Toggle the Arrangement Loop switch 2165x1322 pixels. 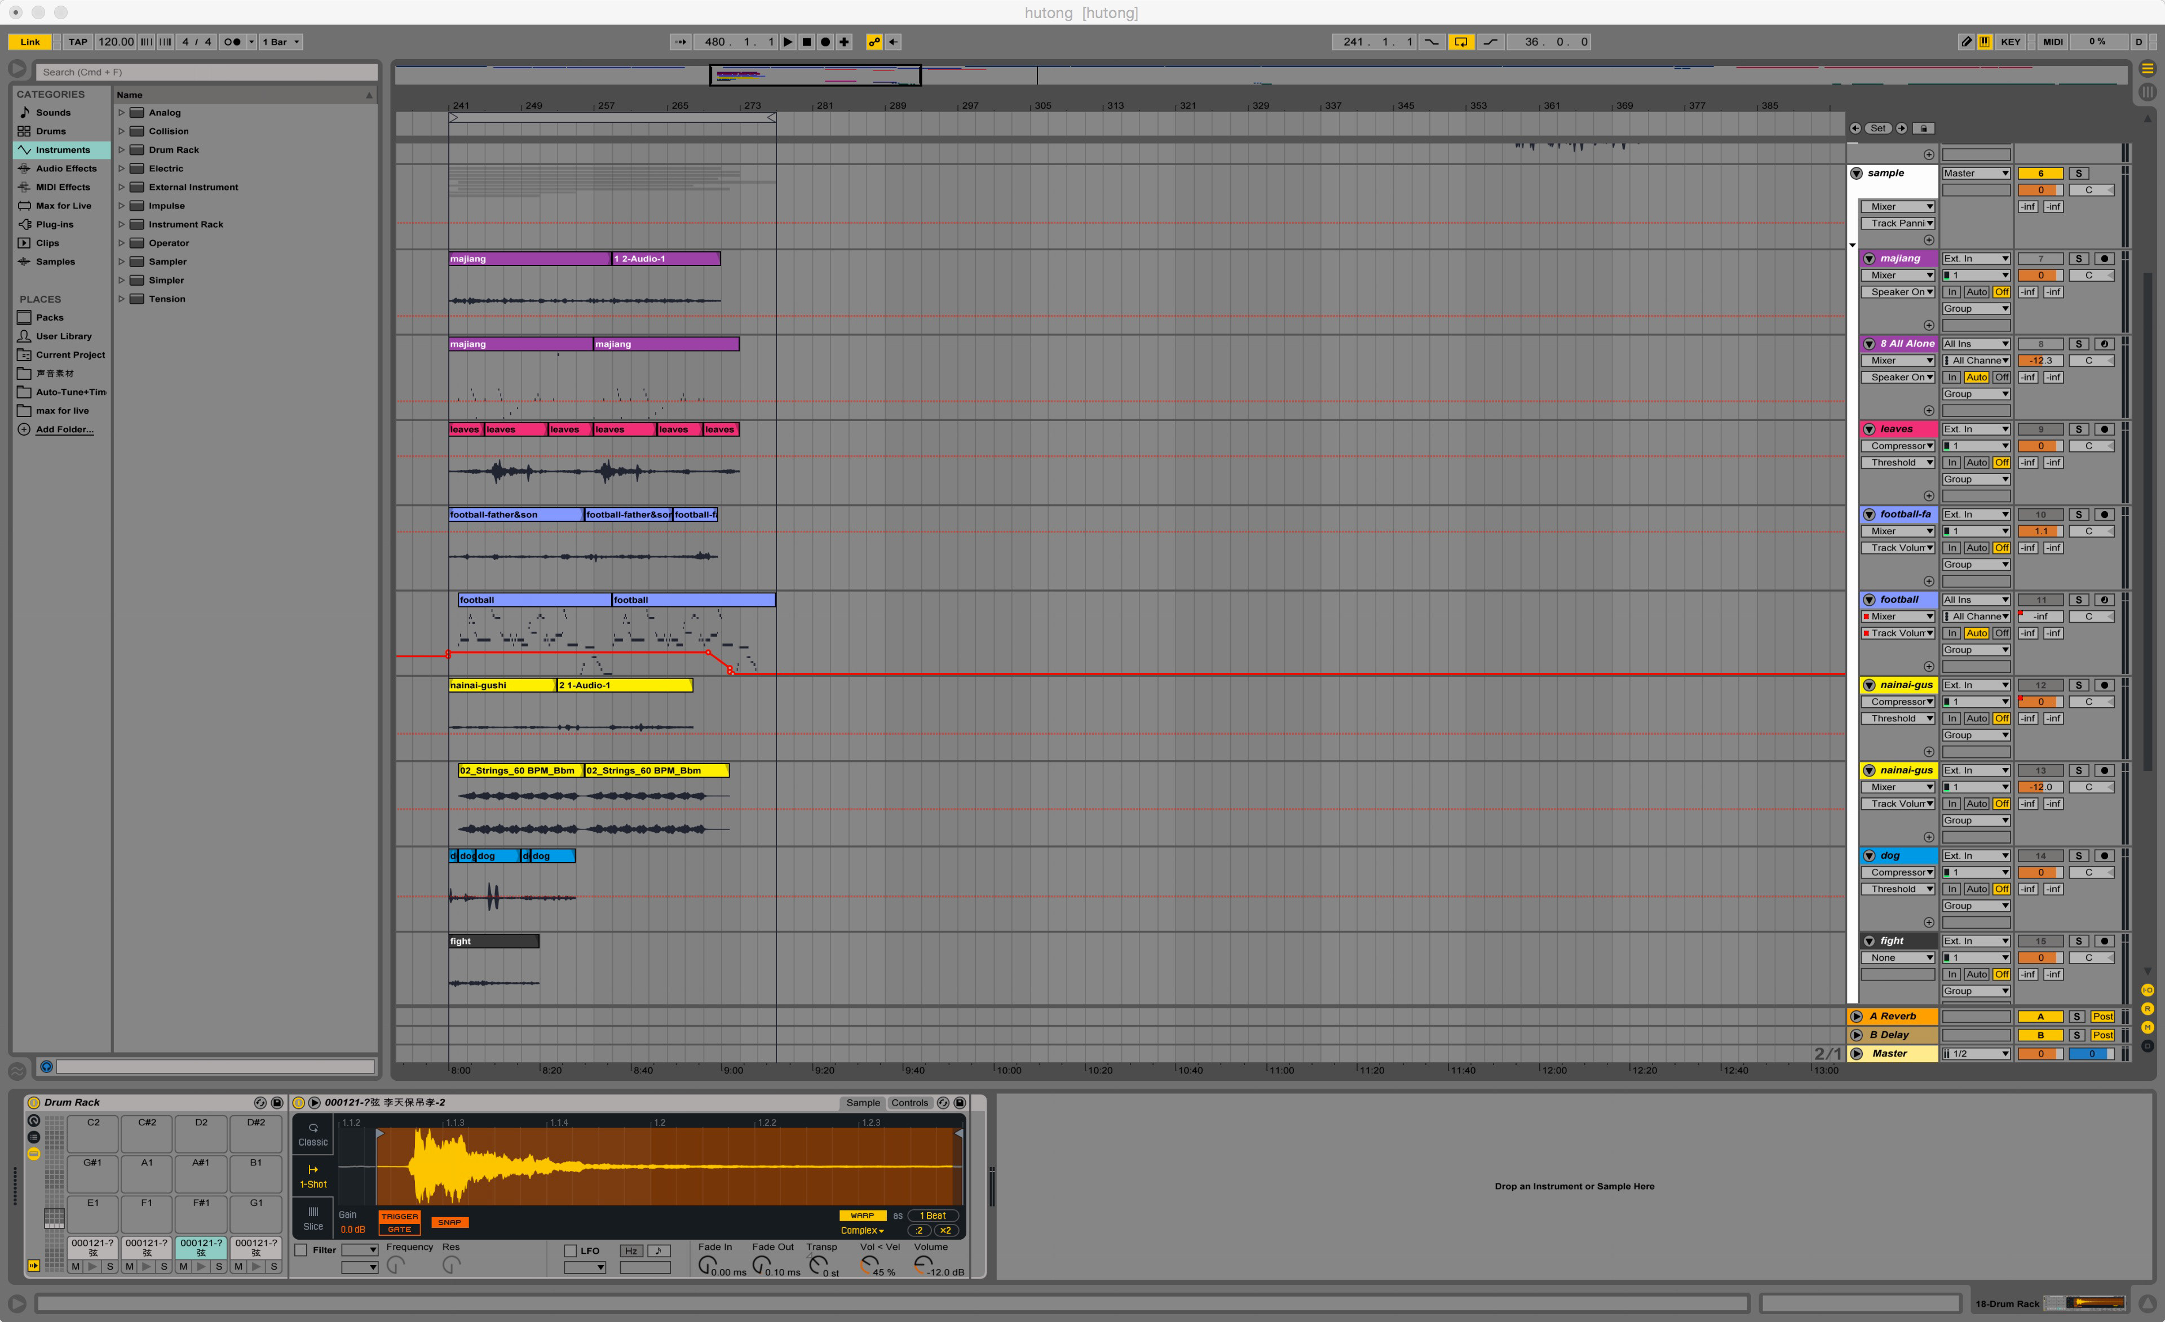click(x=1460, y=41)
